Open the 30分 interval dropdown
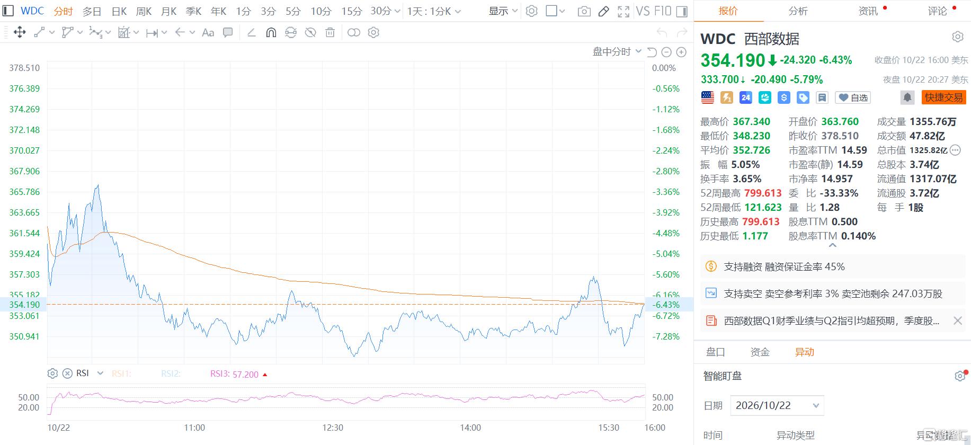 385,11
